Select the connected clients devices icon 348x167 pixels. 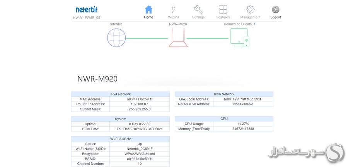[240, 38]
